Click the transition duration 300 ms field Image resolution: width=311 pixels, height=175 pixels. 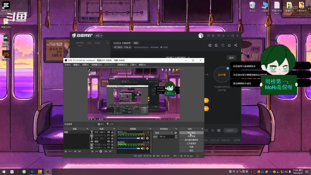(166, 137)
